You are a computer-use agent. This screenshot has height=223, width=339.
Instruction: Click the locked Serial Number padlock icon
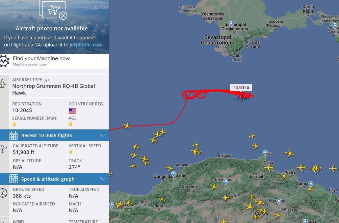tap(14, 124)
